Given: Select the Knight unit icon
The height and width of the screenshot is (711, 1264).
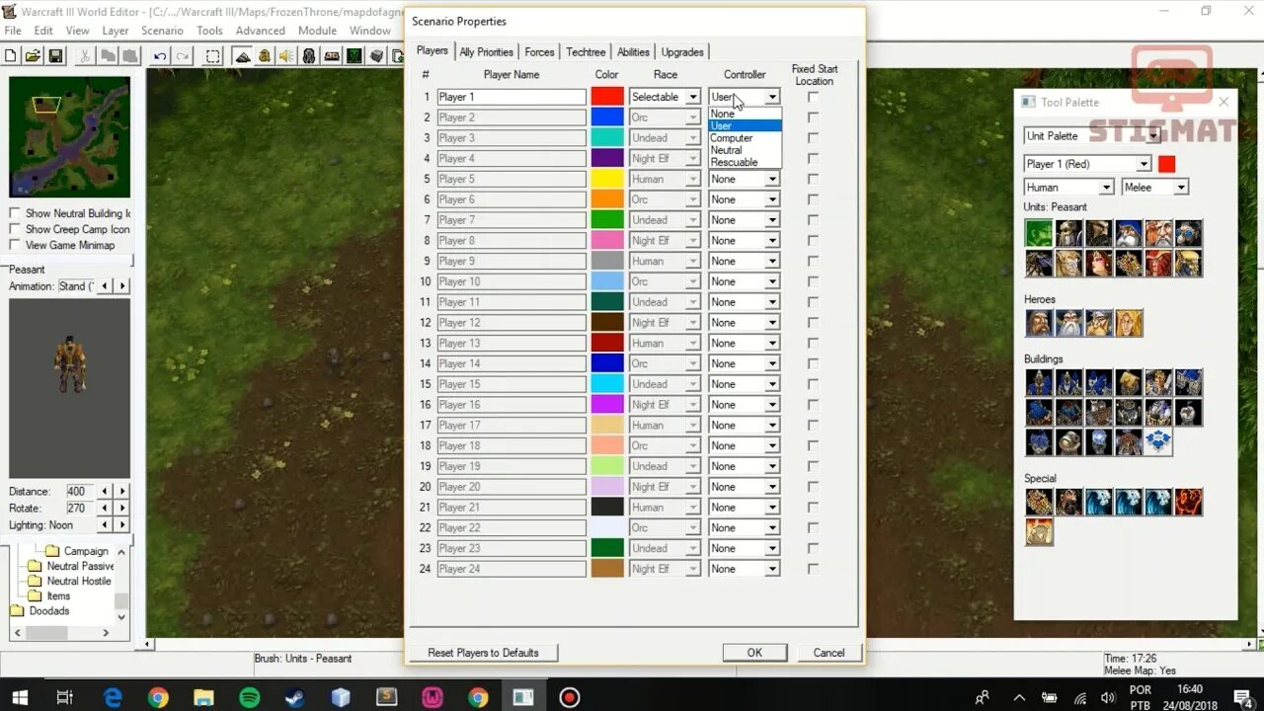Looking at the screenshot, I should (1098, 233).
